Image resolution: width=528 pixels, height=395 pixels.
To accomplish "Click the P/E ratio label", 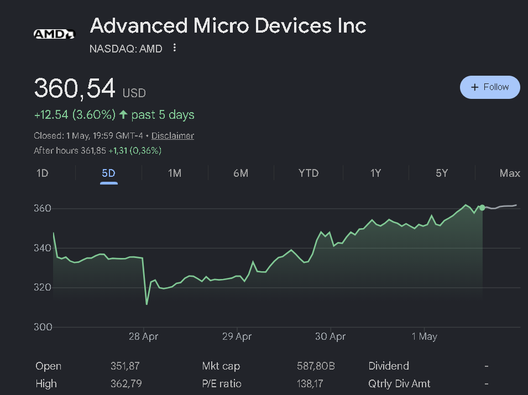I will coord(222,383).
